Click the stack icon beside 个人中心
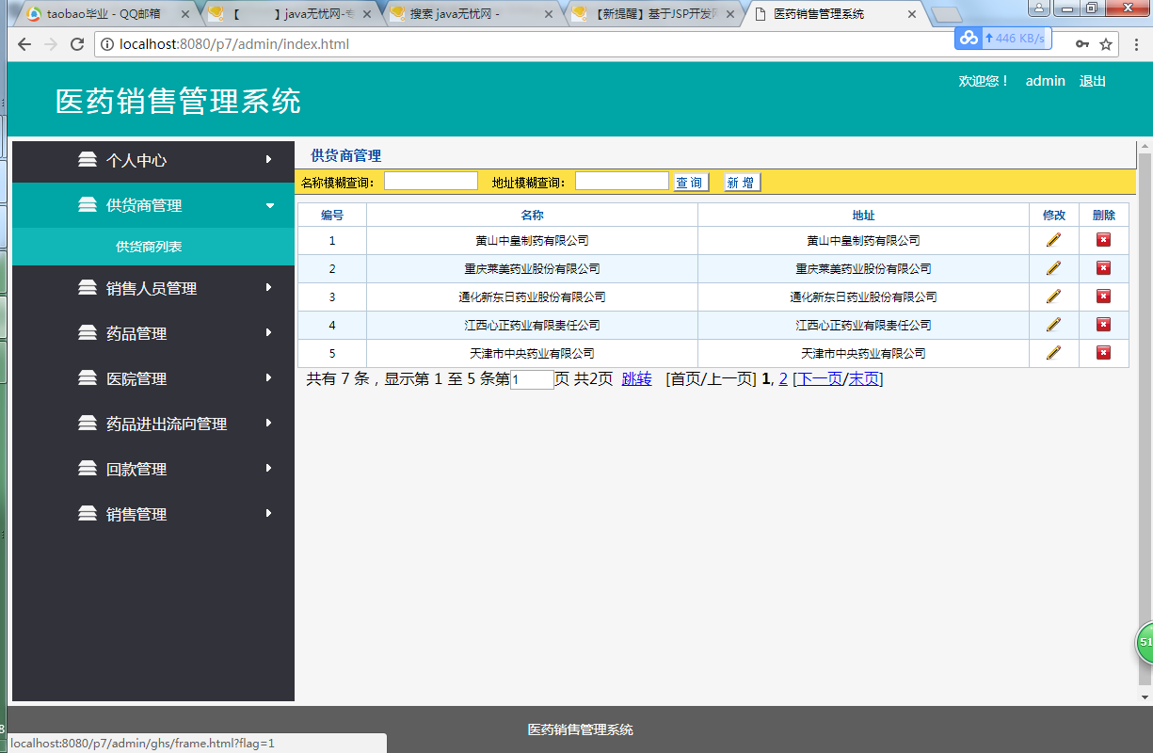 (x=88, y=160)
